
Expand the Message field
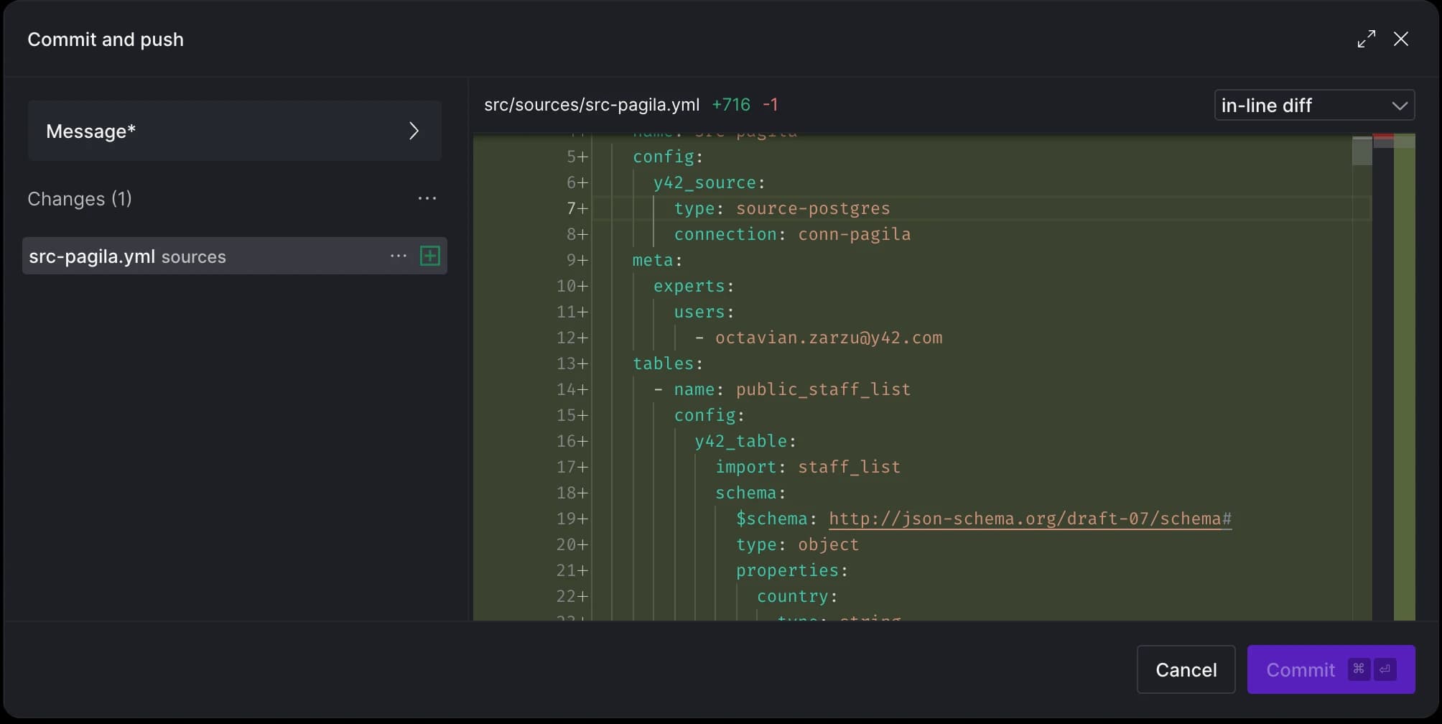pos(234,131)
